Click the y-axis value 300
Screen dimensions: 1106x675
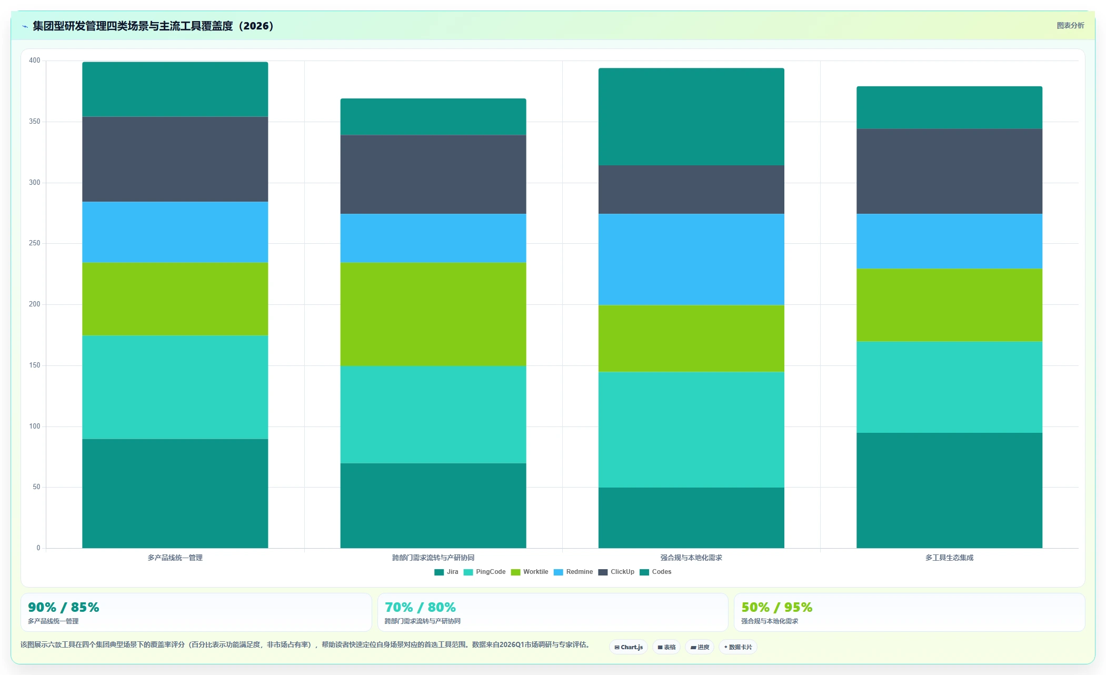[x=34, y=183]
